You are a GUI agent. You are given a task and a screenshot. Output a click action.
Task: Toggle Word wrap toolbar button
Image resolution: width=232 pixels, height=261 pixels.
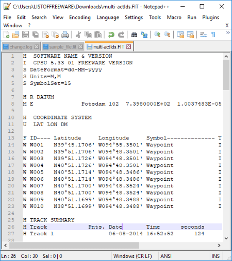click(x=204, y=34)
